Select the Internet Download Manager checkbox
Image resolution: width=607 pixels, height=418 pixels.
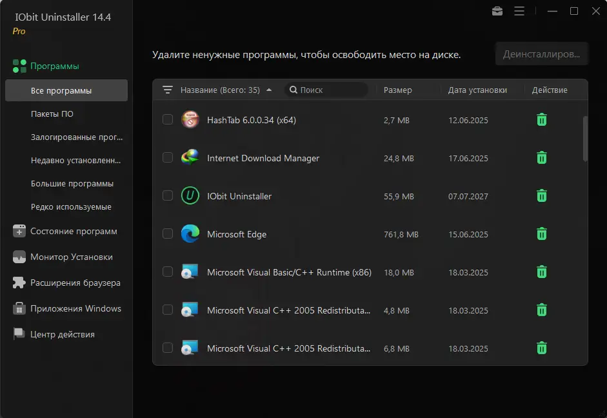pos(168,157)
